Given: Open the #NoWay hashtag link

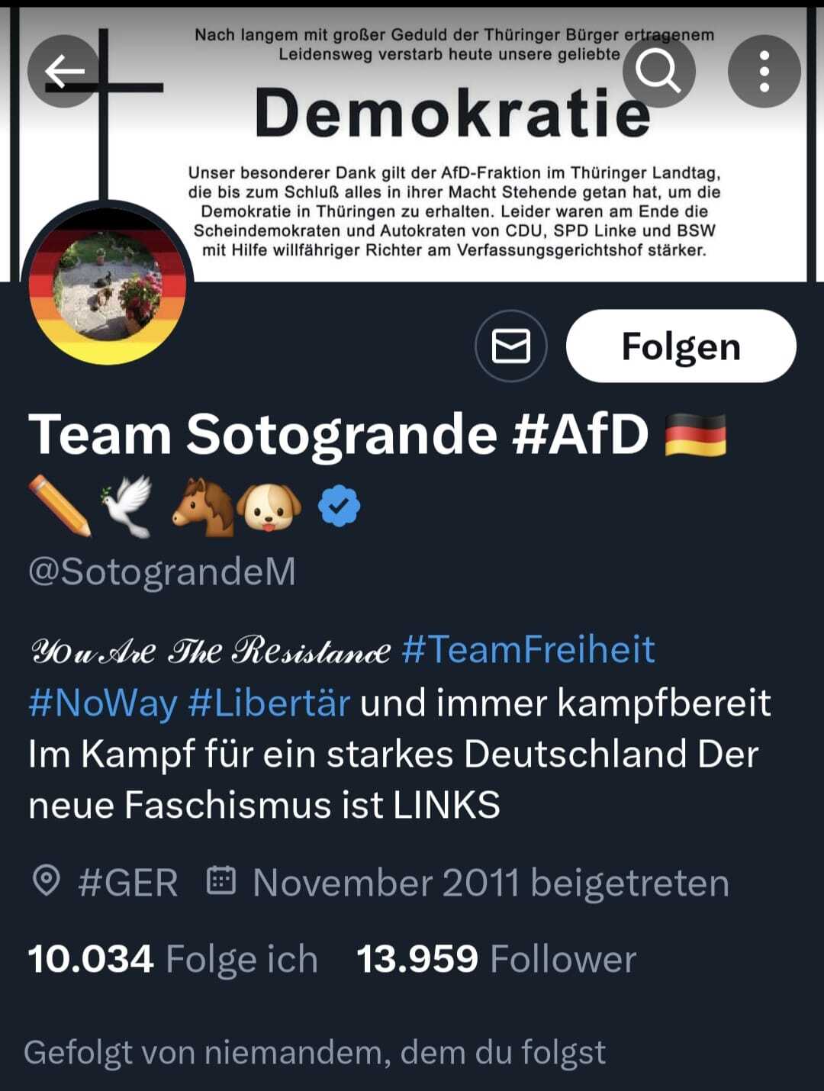Looking at the screenshot, I should point(103,703).
